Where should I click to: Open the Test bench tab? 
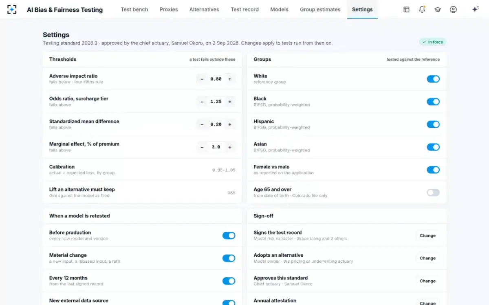tap(134, 9)
